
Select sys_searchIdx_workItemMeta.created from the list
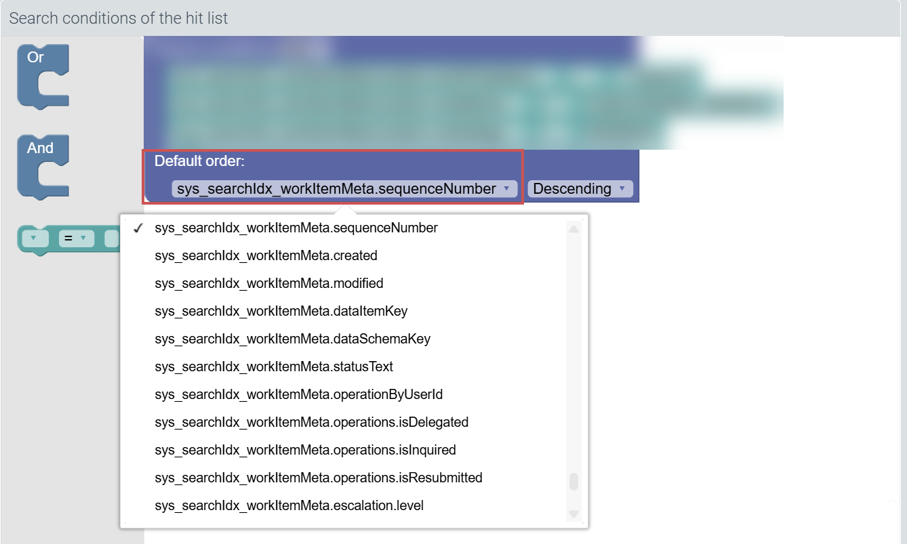266,255
